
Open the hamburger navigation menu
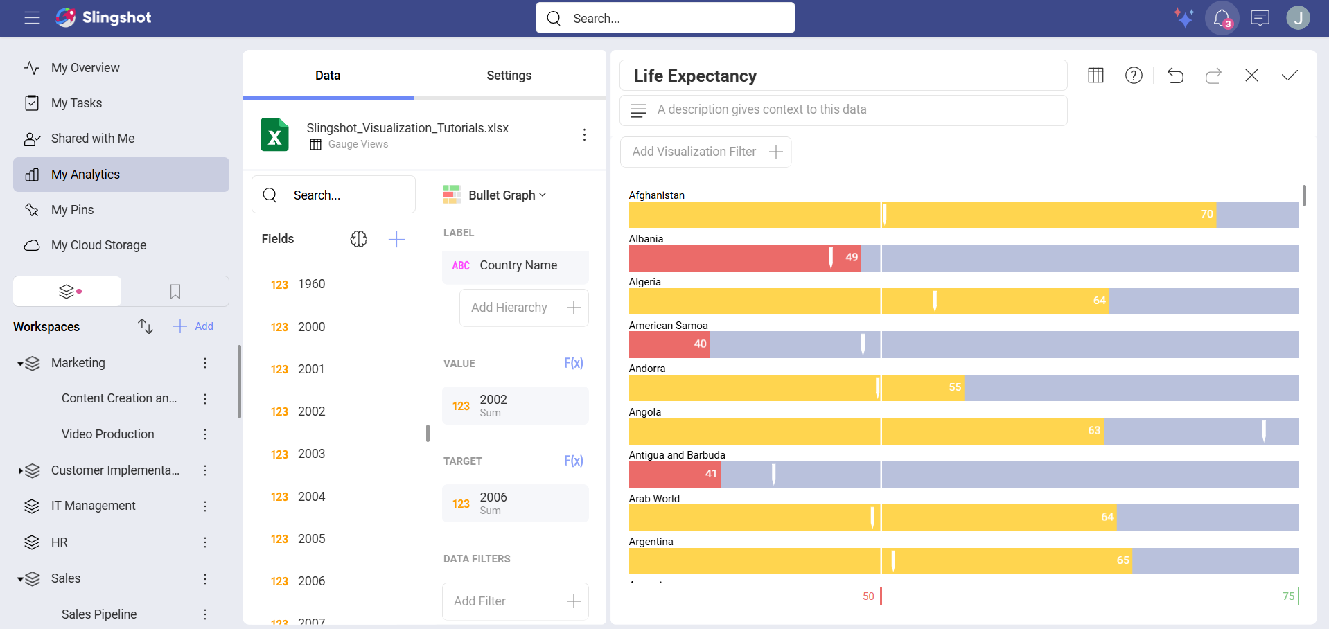(32, 18)
